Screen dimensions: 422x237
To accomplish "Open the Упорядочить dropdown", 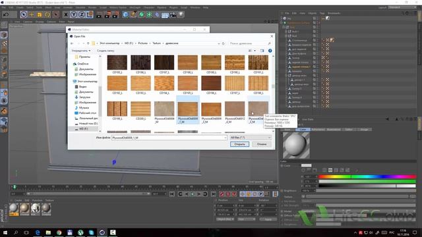I will (x=80, y=51).
